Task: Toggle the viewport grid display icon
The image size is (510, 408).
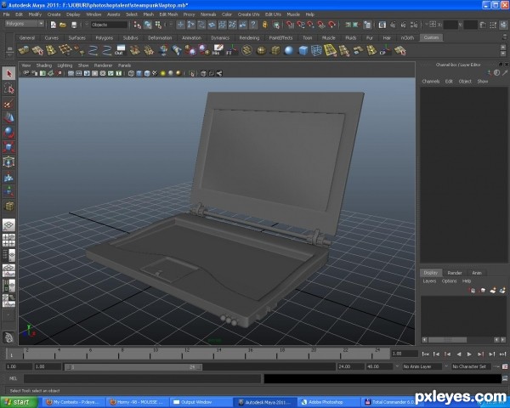Action: (71, 74)
